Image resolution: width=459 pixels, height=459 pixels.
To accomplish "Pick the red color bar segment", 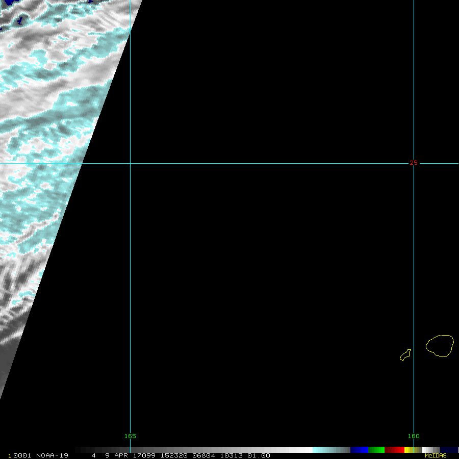I will click(394, 450).
